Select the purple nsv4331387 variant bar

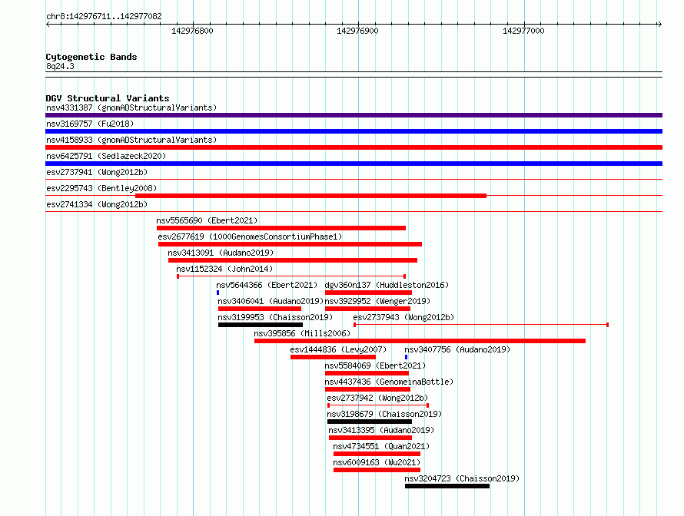pyautogui.click(x=354, y=115)
